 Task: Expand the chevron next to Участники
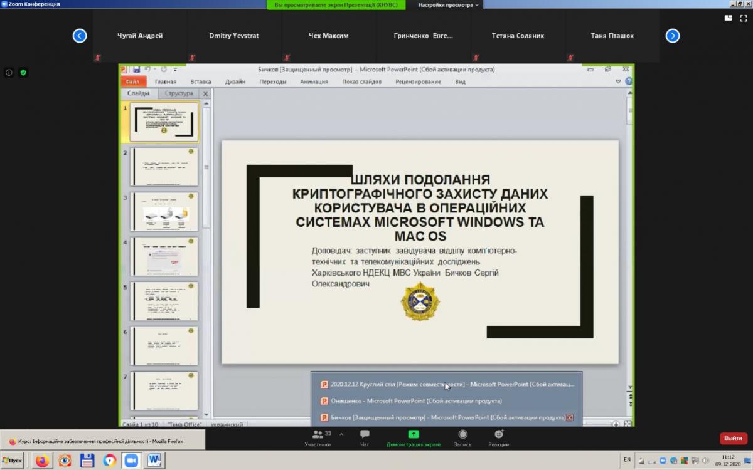[x=341, y=434]
